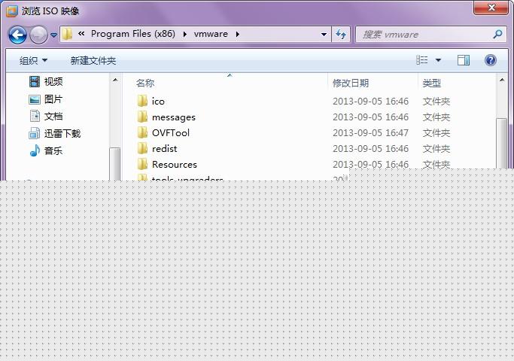
Task: Expand arrow after vmware in path
Action: tap(237, 34)
